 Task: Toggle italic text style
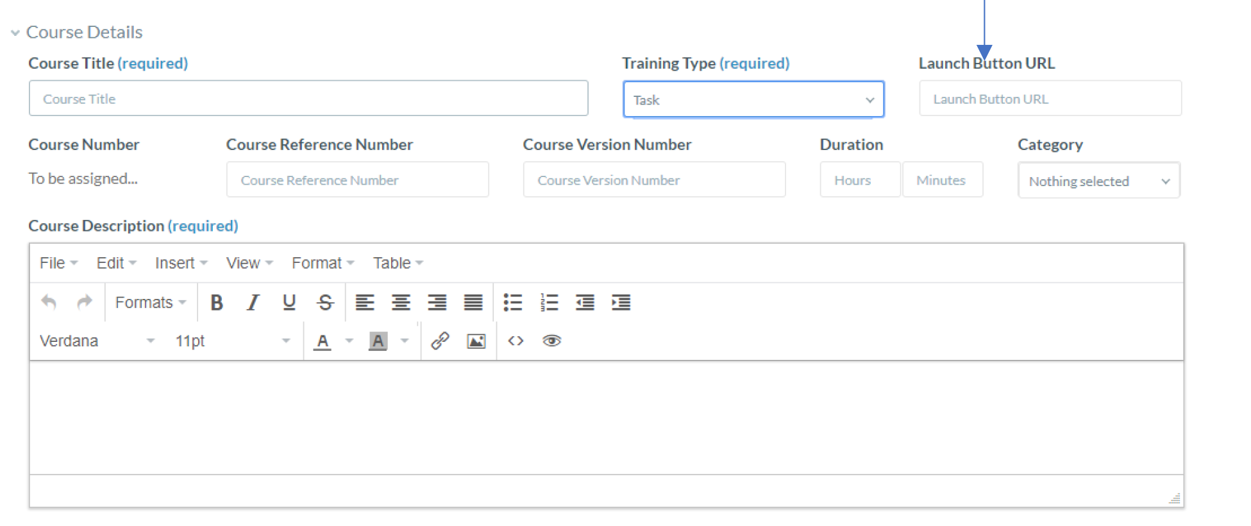(253, 302)
